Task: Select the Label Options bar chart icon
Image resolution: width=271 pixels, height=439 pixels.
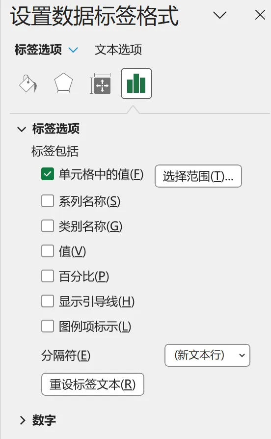Action: coord(136,83)
